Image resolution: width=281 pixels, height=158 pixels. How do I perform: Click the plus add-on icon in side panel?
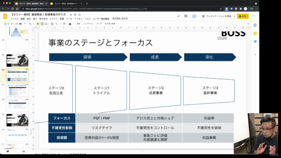[255, 54]
